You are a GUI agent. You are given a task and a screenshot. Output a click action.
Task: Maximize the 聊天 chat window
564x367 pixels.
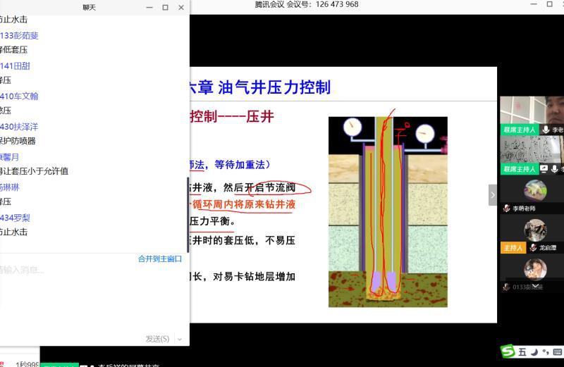(165, 8)
